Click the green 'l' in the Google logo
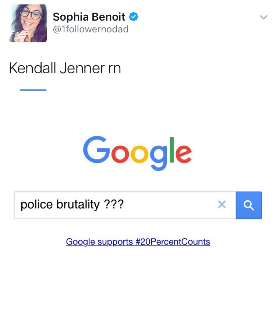 pyautogui.click(x=171, y=150)
